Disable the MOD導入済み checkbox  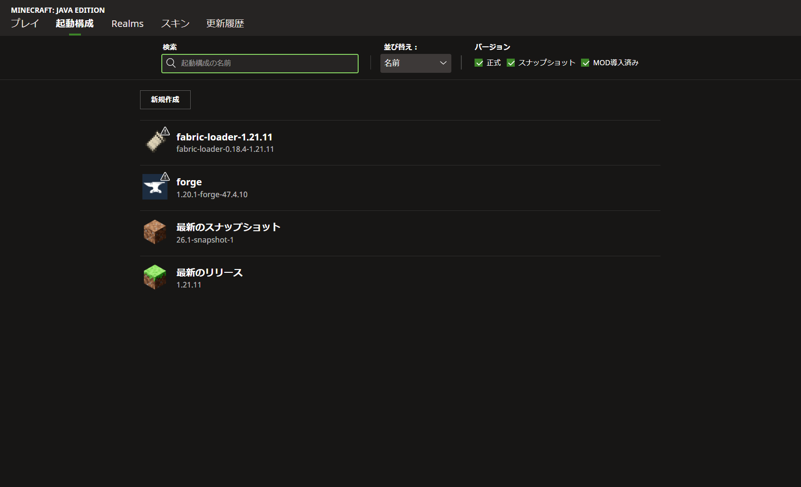click(x=585, y=63)
